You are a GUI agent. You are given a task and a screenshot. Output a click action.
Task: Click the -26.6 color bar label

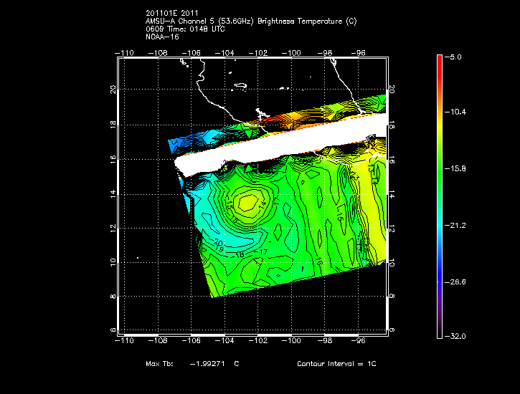pyautogui.click(x=455, y=282)
